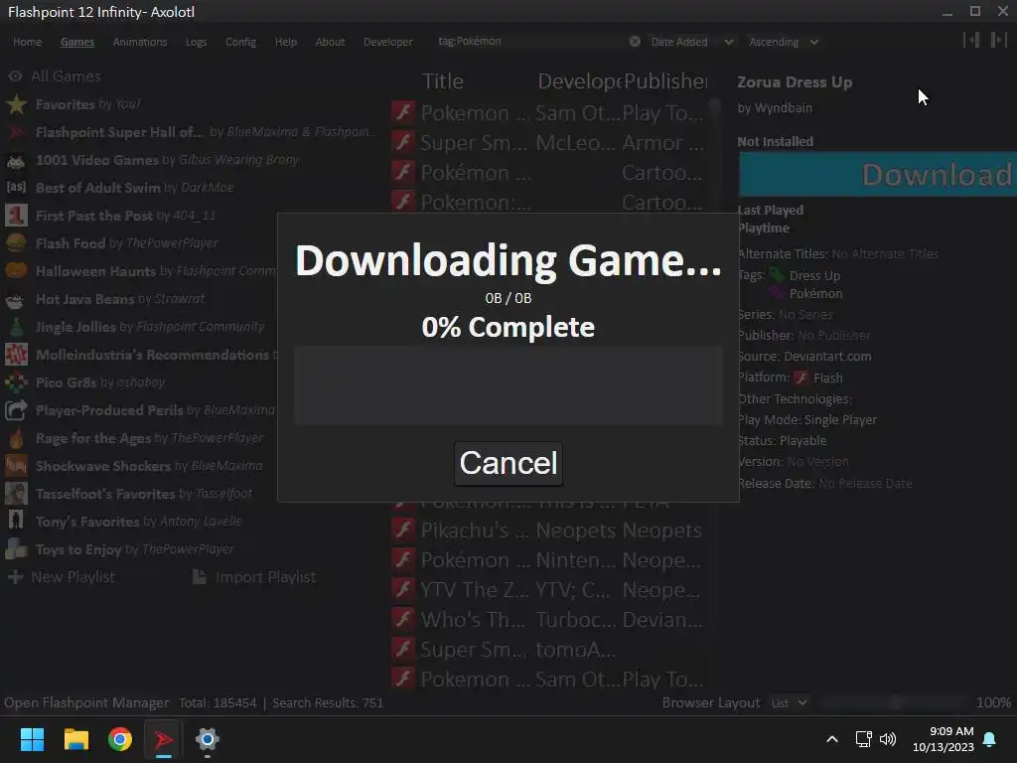Click the tag:Pokémon search field
This screenshot has width=1017, height=763.
[532, 41]
